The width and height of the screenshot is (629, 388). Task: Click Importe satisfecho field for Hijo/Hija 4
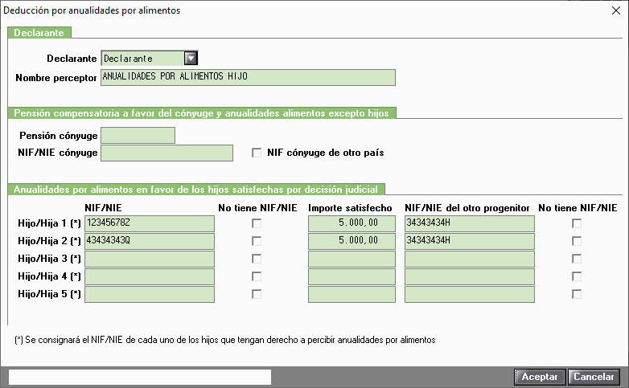pos(351,276)
